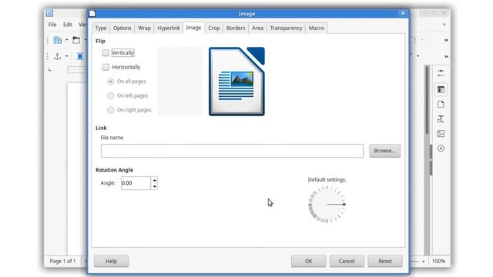Click the rotation angle dial
Image resolution: width=493 pixels, height=277 pixels.
pos(327,205)
